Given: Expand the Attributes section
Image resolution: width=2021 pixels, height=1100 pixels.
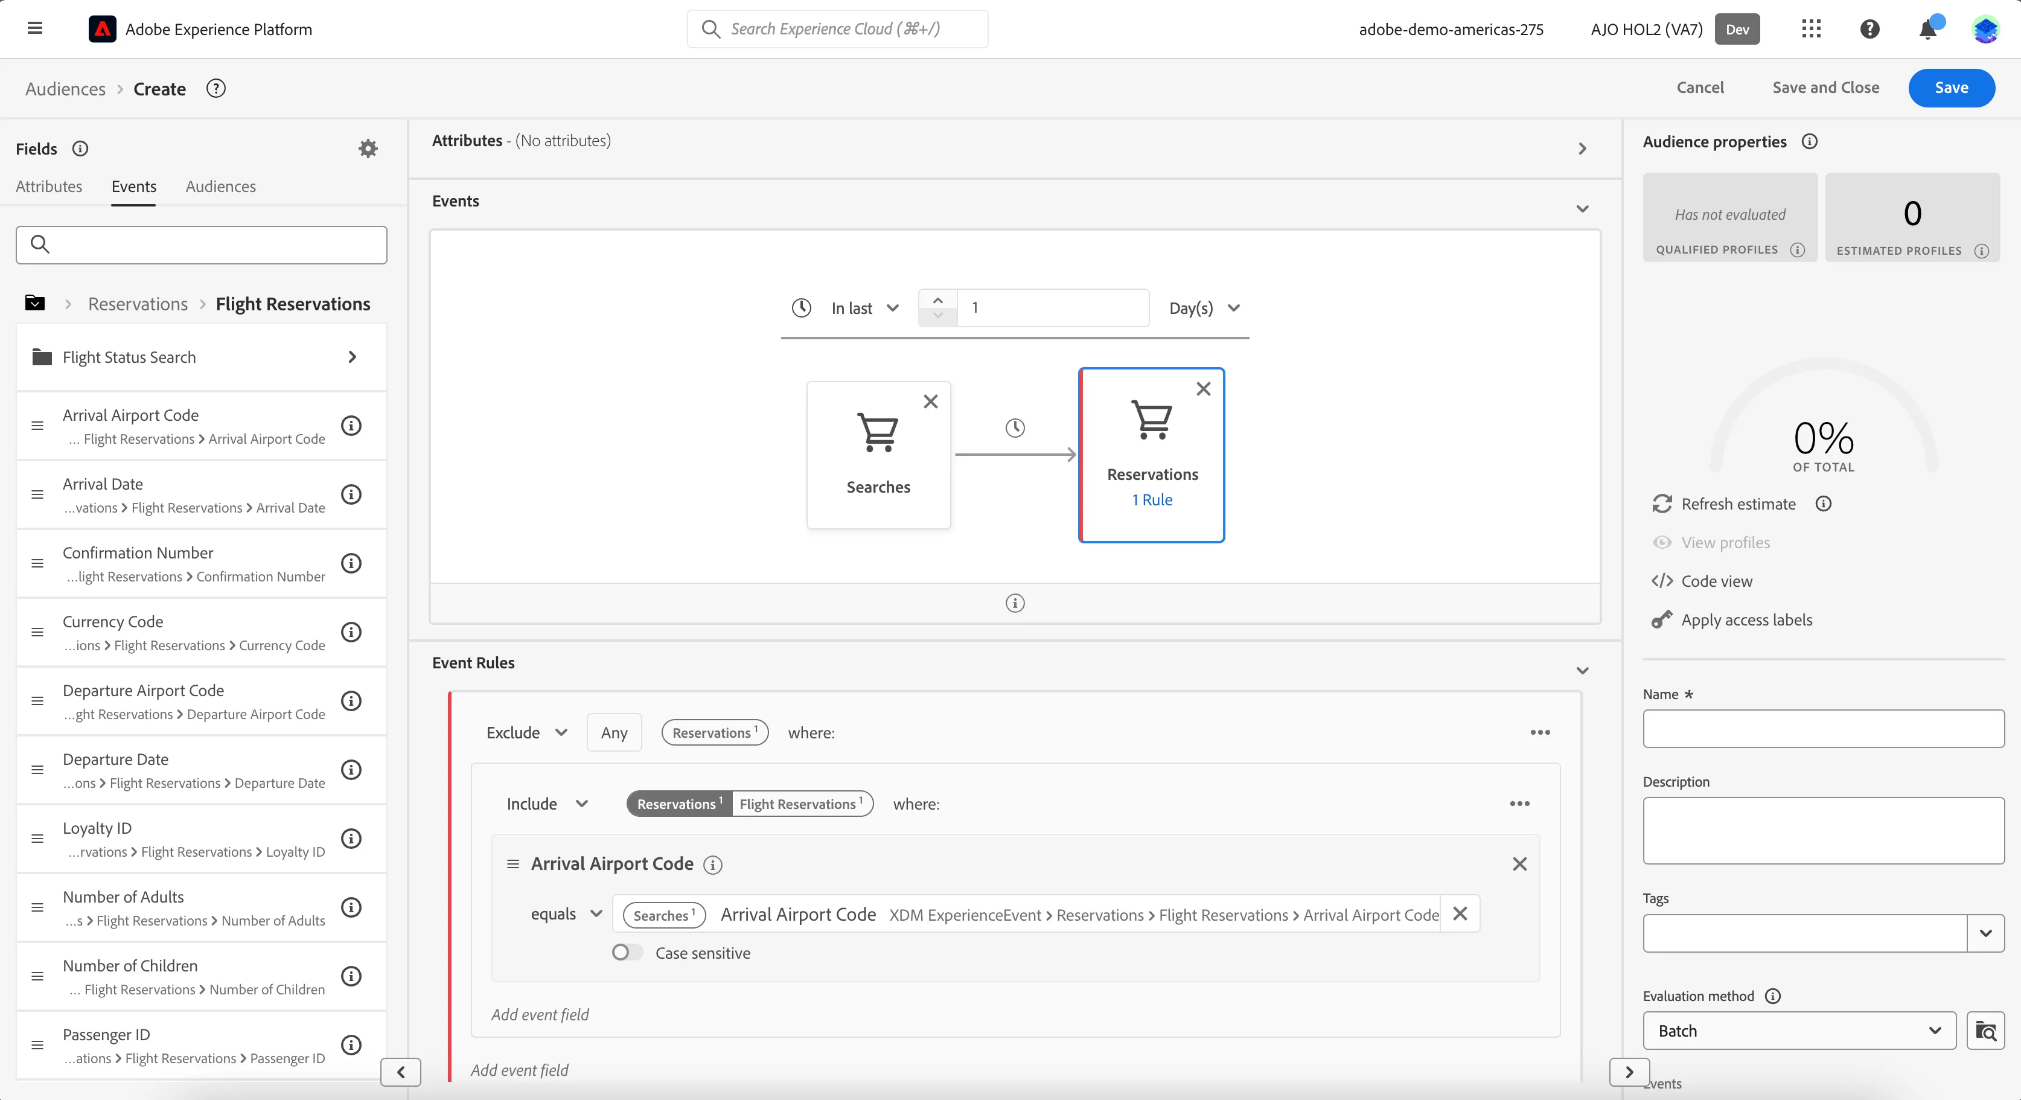Looking at the screenshot, I should 1582,149.
